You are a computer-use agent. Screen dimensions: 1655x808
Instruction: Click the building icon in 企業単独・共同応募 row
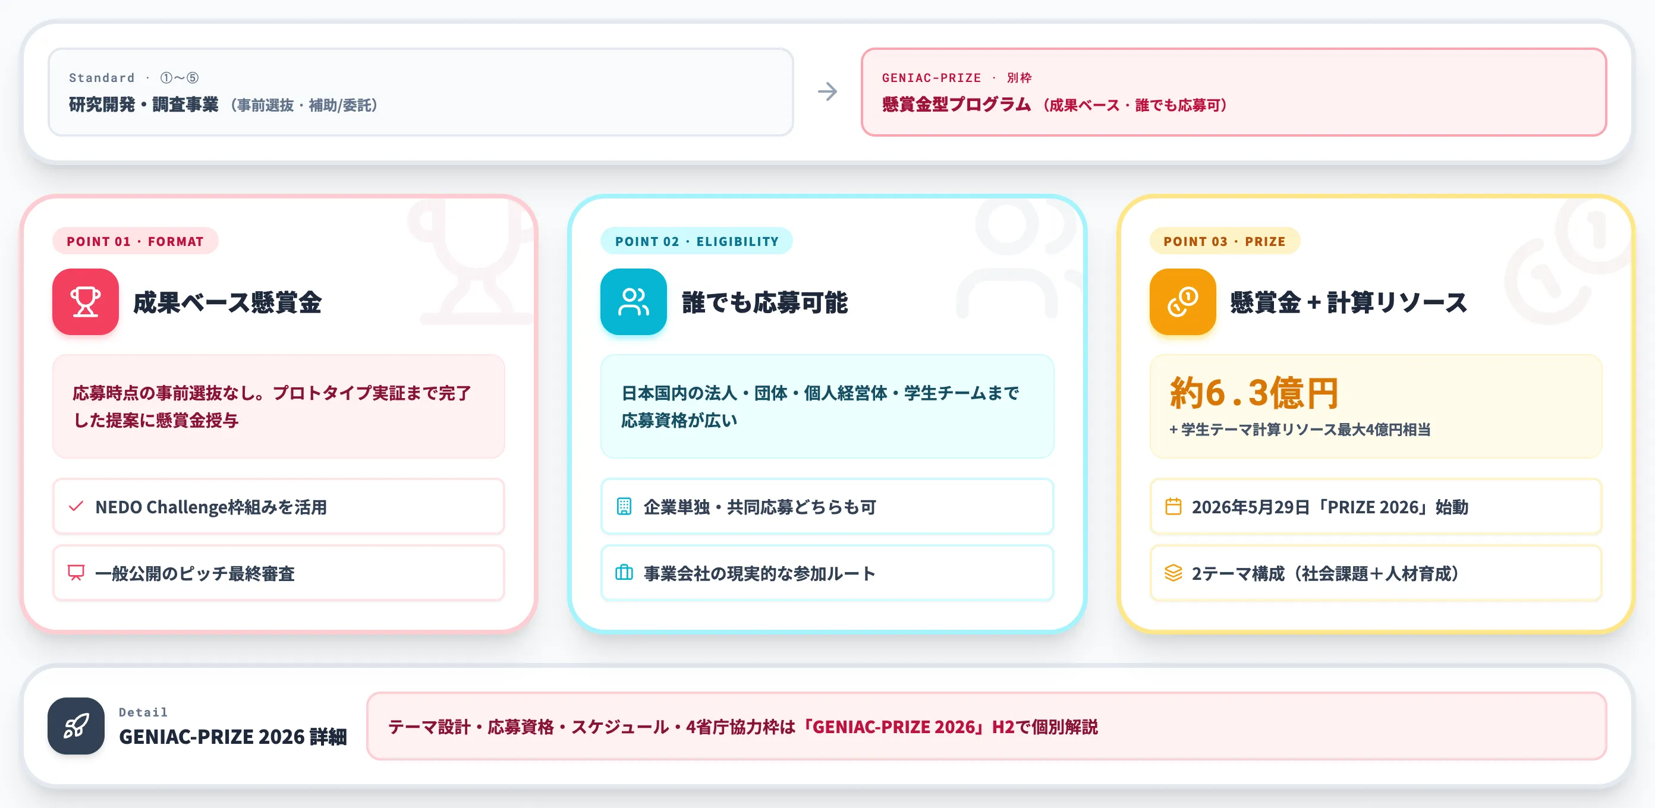[624, 507]
